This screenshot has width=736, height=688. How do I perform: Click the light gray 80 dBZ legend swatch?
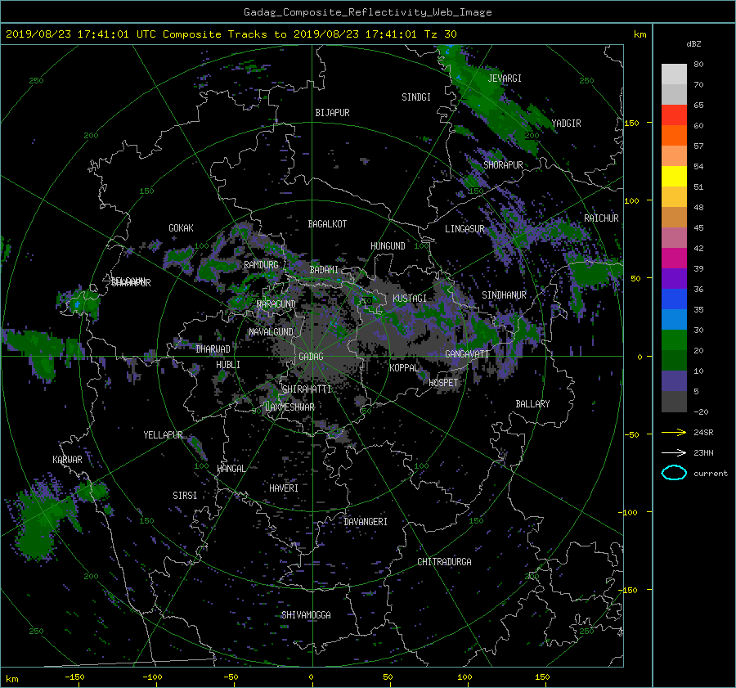[x=674, y=74]
